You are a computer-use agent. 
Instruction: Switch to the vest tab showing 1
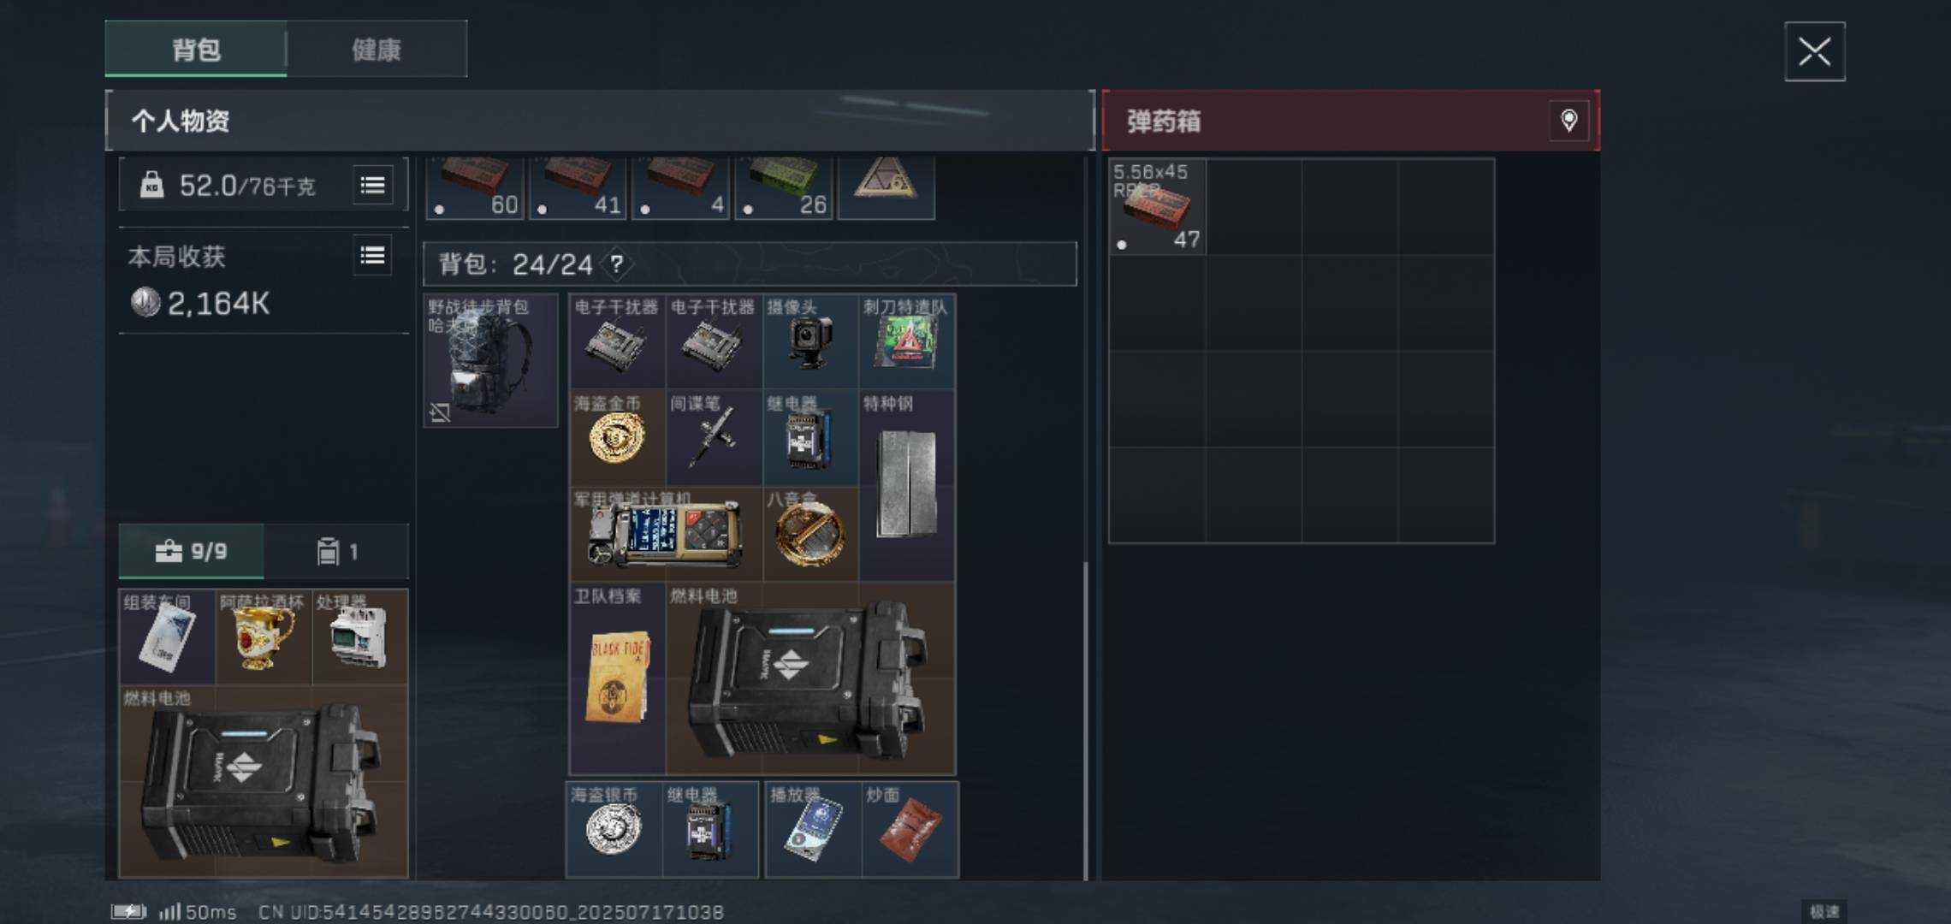click(336, 552)
